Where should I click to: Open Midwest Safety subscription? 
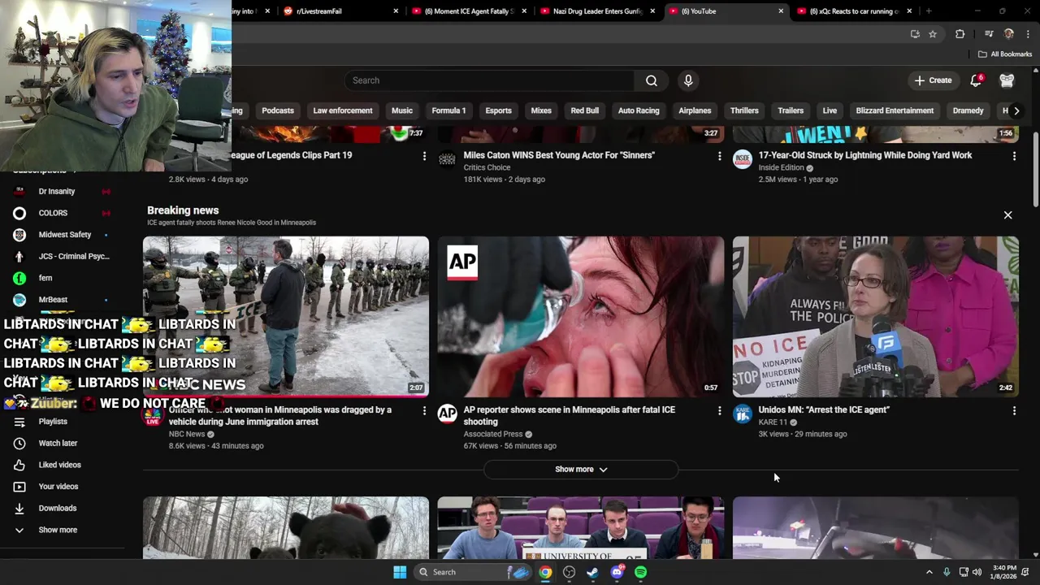coord(63,235)
